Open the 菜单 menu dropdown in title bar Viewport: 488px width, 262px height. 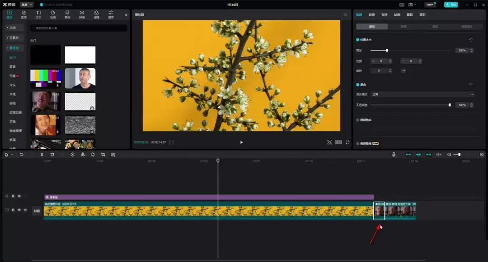(27, 5)
